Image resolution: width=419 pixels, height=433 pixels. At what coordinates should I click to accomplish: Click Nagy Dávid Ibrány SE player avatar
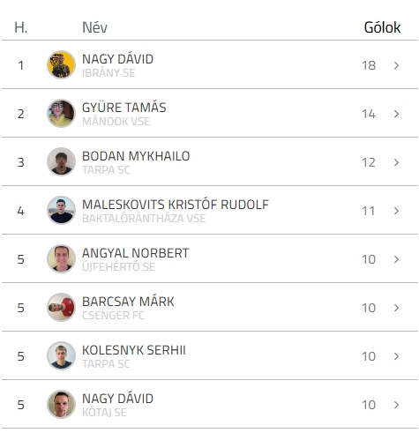coord(61,64)
